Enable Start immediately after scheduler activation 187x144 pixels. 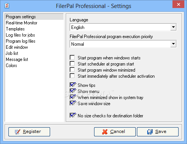tap(72, 76)
